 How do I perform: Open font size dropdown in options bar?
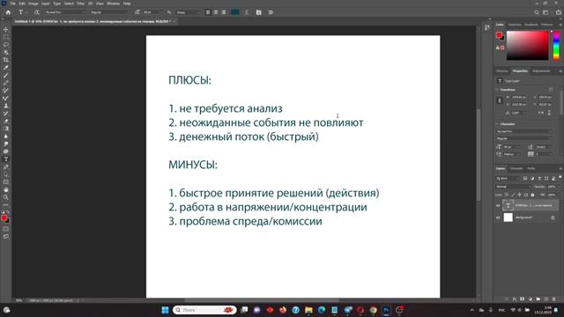(x=152, y=12)
